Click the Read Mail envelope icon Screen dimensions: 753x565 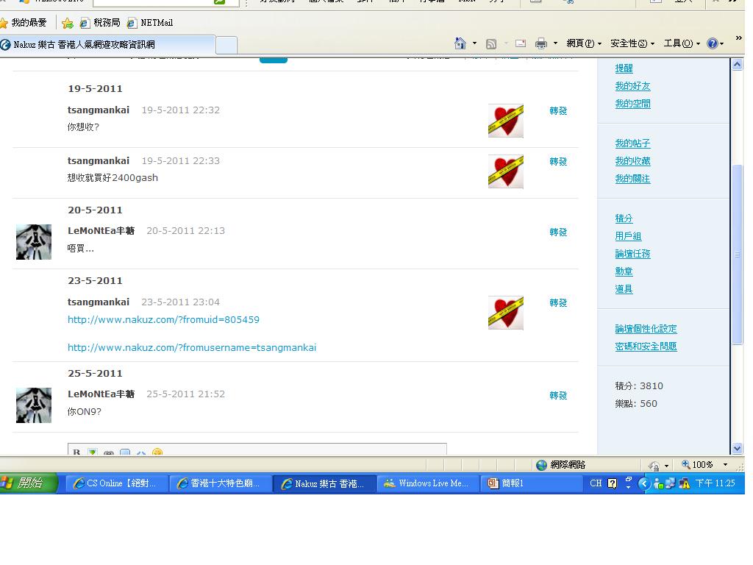point(521,43)
